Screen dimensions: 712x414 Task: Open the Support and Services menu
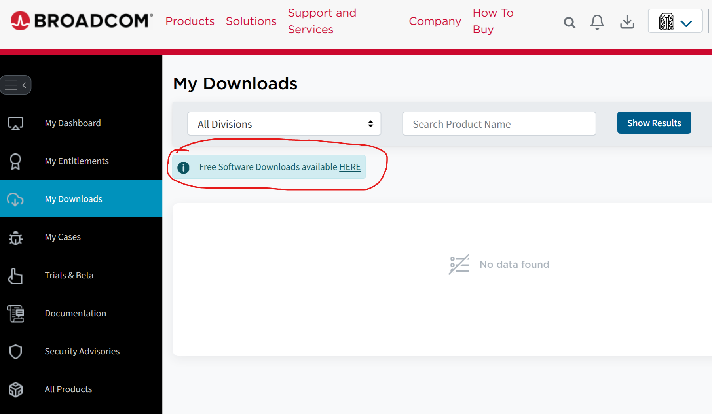click(x=322, y=21)
